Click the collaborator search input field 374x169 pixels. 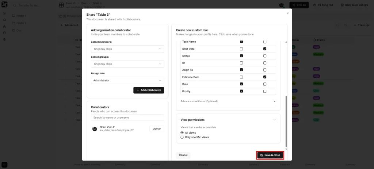pyautogui.click(x=127, y=118)
